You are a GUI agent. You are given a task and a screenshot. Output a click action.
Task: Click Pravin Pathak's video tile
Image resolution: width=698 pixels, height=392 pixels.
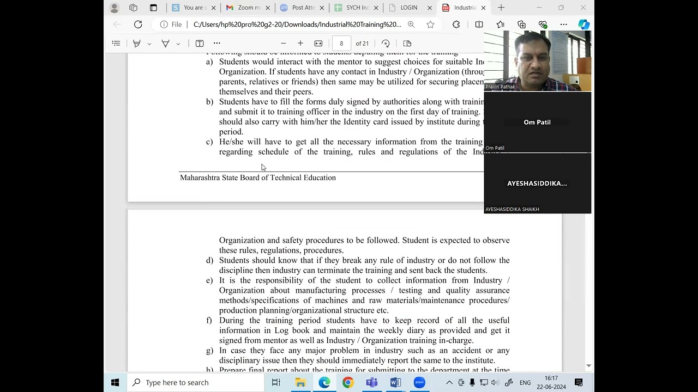538,60
